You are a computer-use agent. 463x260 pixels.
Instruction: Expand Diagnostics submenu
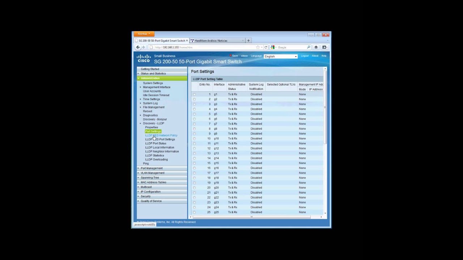(150, 115)
